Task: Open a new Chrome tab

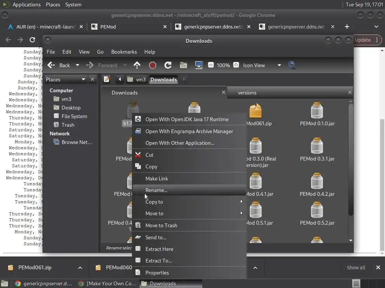Action: pos(347,27)
